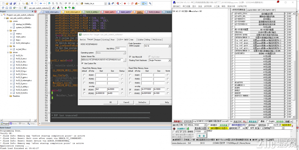The height and width of the screenshot is (150, 299).
Task: Open Options for Target magic wand icon
Action: [54, 8]
